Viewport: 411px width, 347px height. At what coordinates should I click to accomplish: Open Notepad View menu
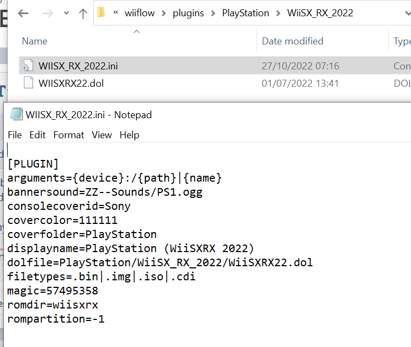pos(102,135)
